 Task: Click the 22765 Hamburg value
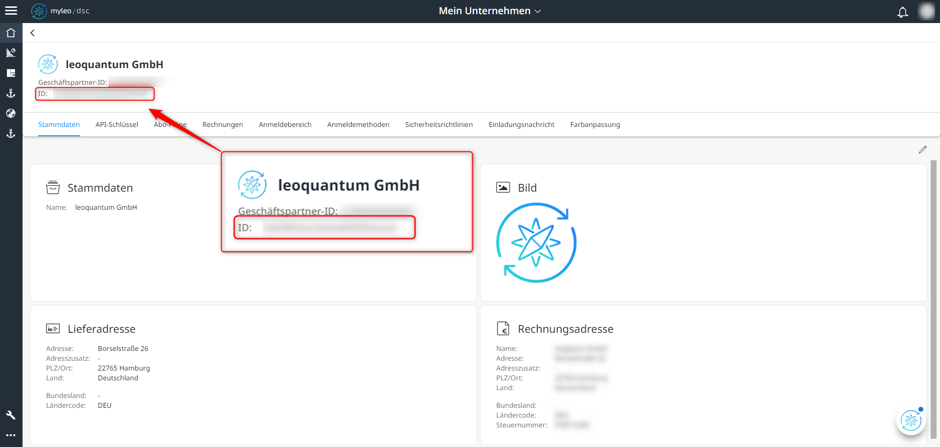tap(124, 368)
